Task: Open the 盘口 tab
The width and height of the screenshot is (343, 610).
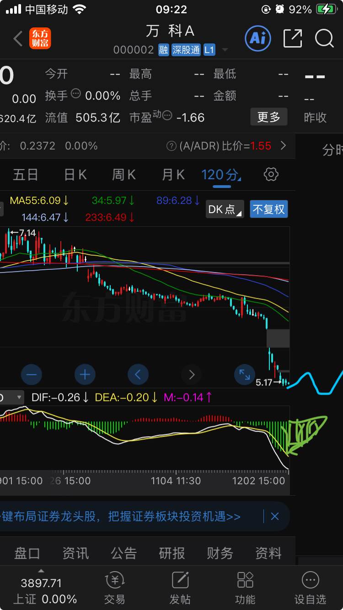Action: (27, 553)
